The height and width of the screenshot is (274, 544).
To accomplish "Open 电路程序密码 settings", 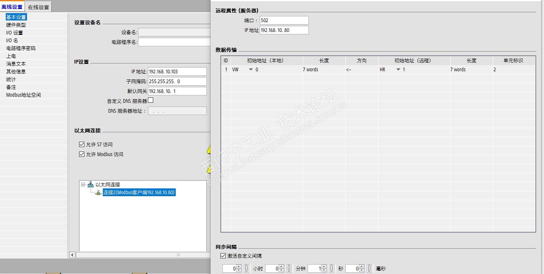I will coord(20,48).
